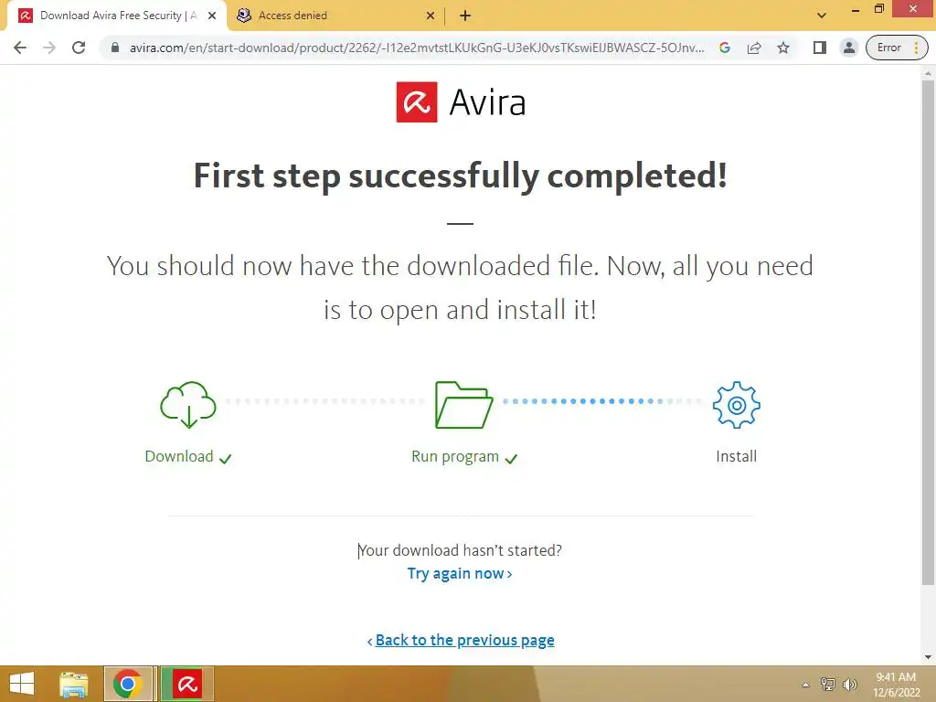Image resolution: width=936 pixels, height=702 pixels.
Task: Click the Chrome taskbar icon
Action: click(128, 684)
